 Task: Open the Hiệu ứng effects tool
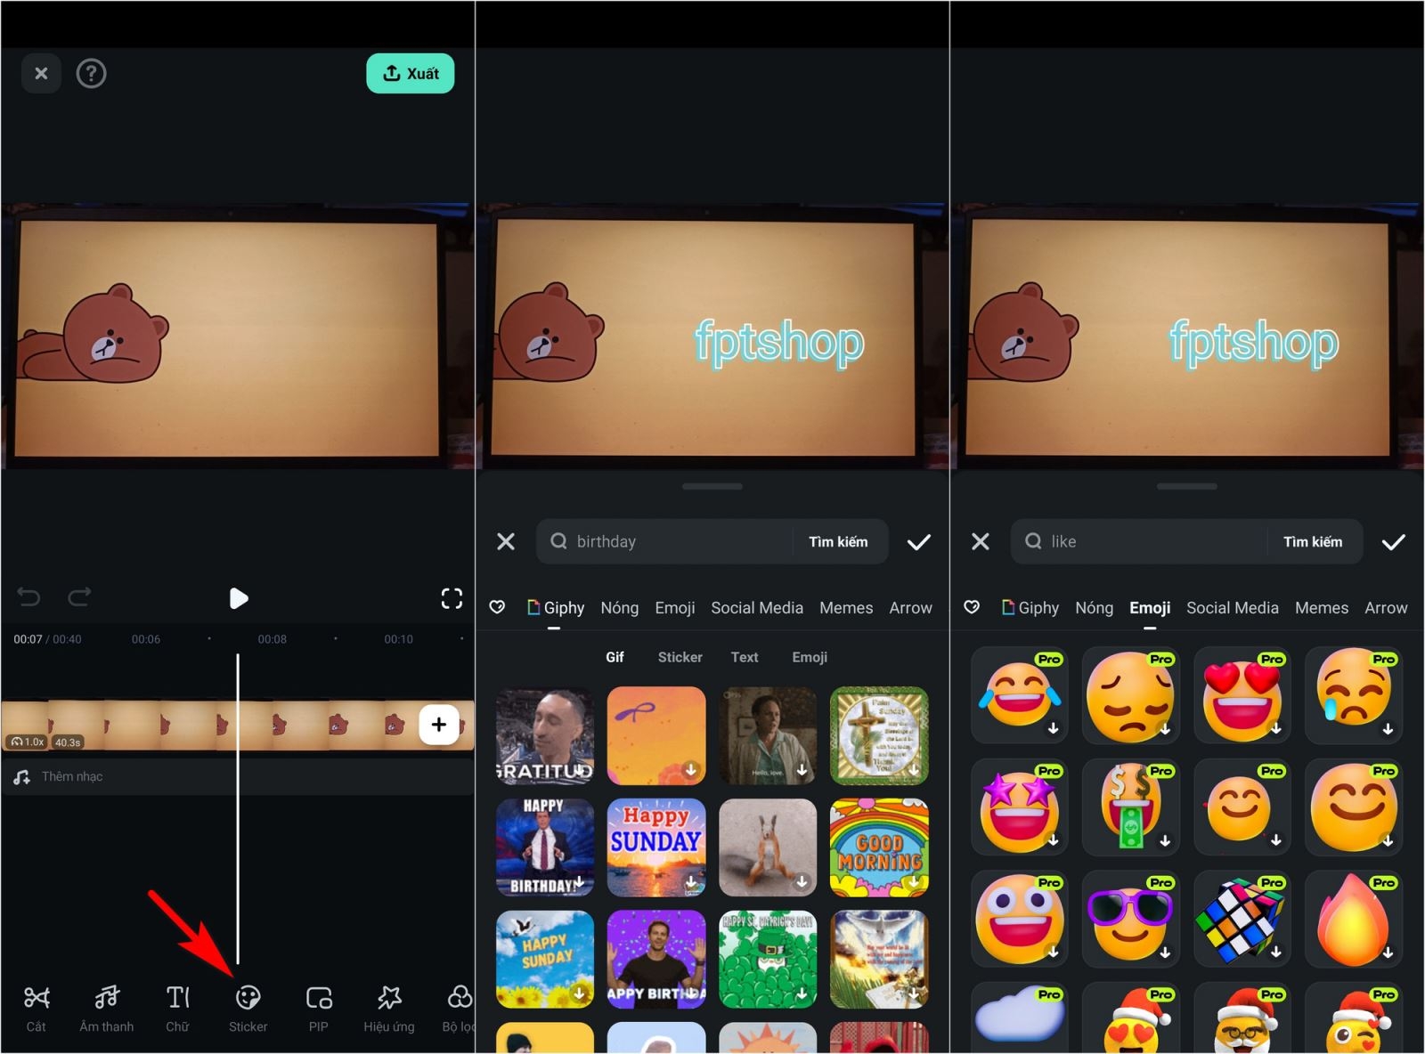[x=388, y=1008]
